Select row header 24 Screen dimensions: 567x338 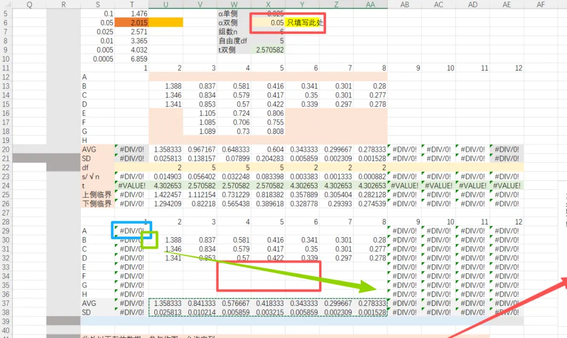point(6,186)
